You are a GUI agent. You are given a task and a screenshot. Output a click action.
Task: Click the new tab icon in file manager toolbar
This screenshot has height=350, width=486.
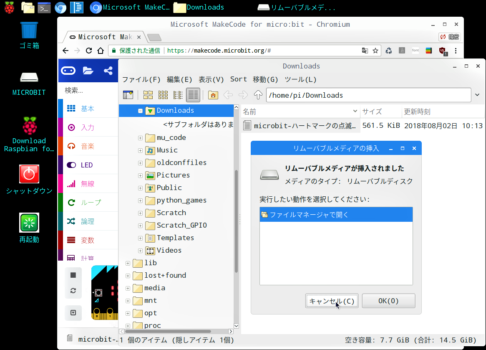[128, 95]
